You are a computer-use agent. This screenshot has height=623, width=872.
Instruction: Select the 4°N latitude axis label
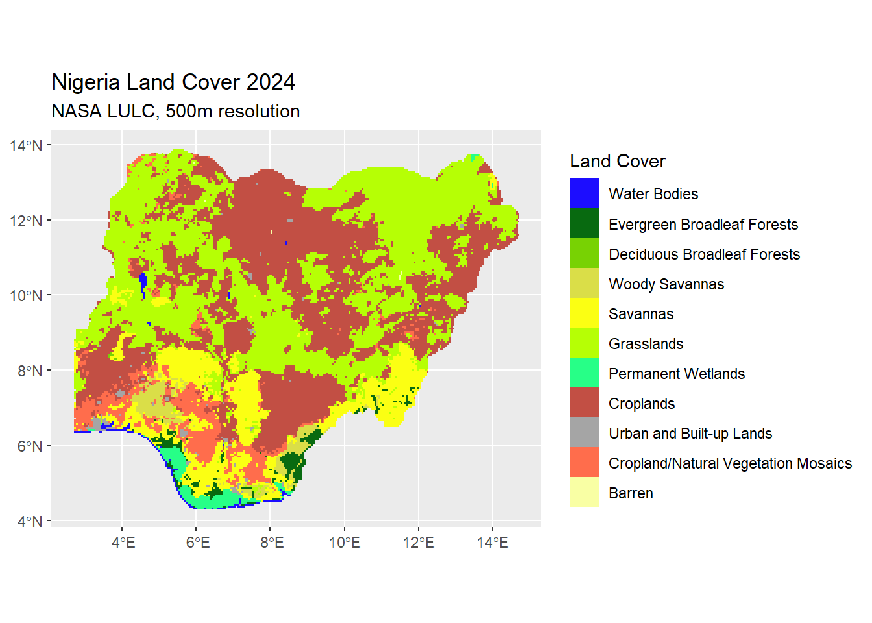pos(29,522)
